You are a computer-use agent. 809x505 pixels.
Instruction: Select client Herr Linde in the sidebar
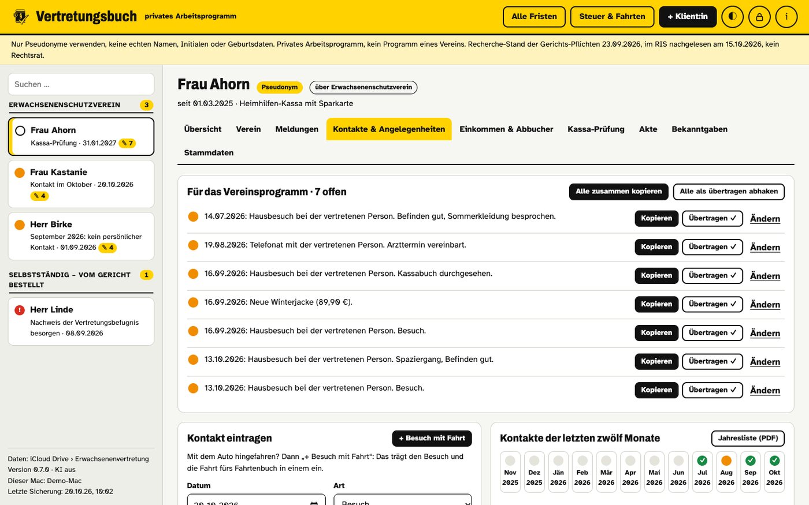click(x=81, y=321)
